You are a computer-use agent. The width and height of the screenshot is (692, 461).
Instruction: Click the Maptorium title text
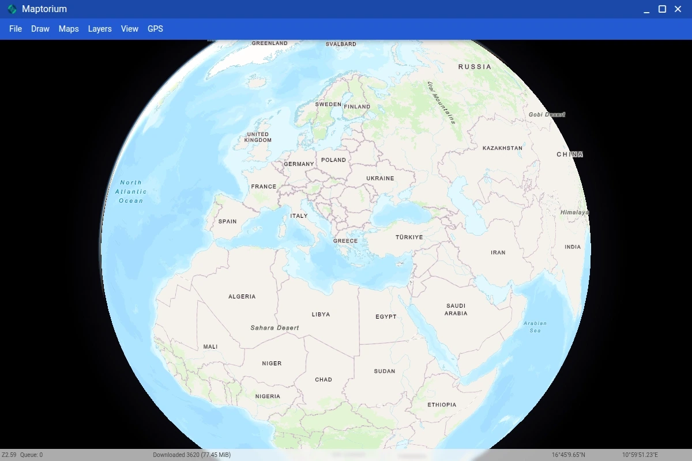[44, 9]
